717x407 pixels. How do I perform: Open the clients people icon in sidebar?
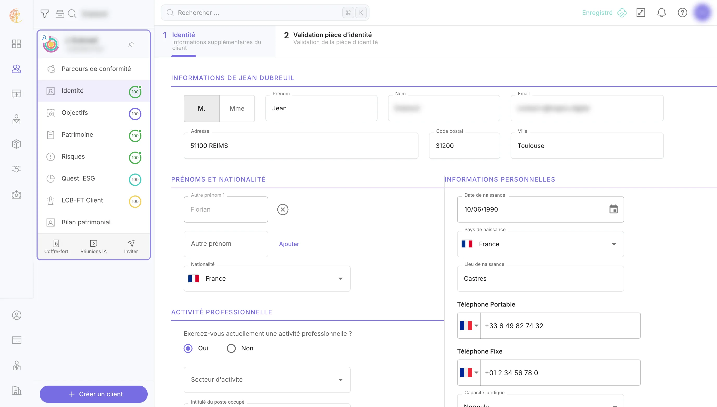point(16,69)
